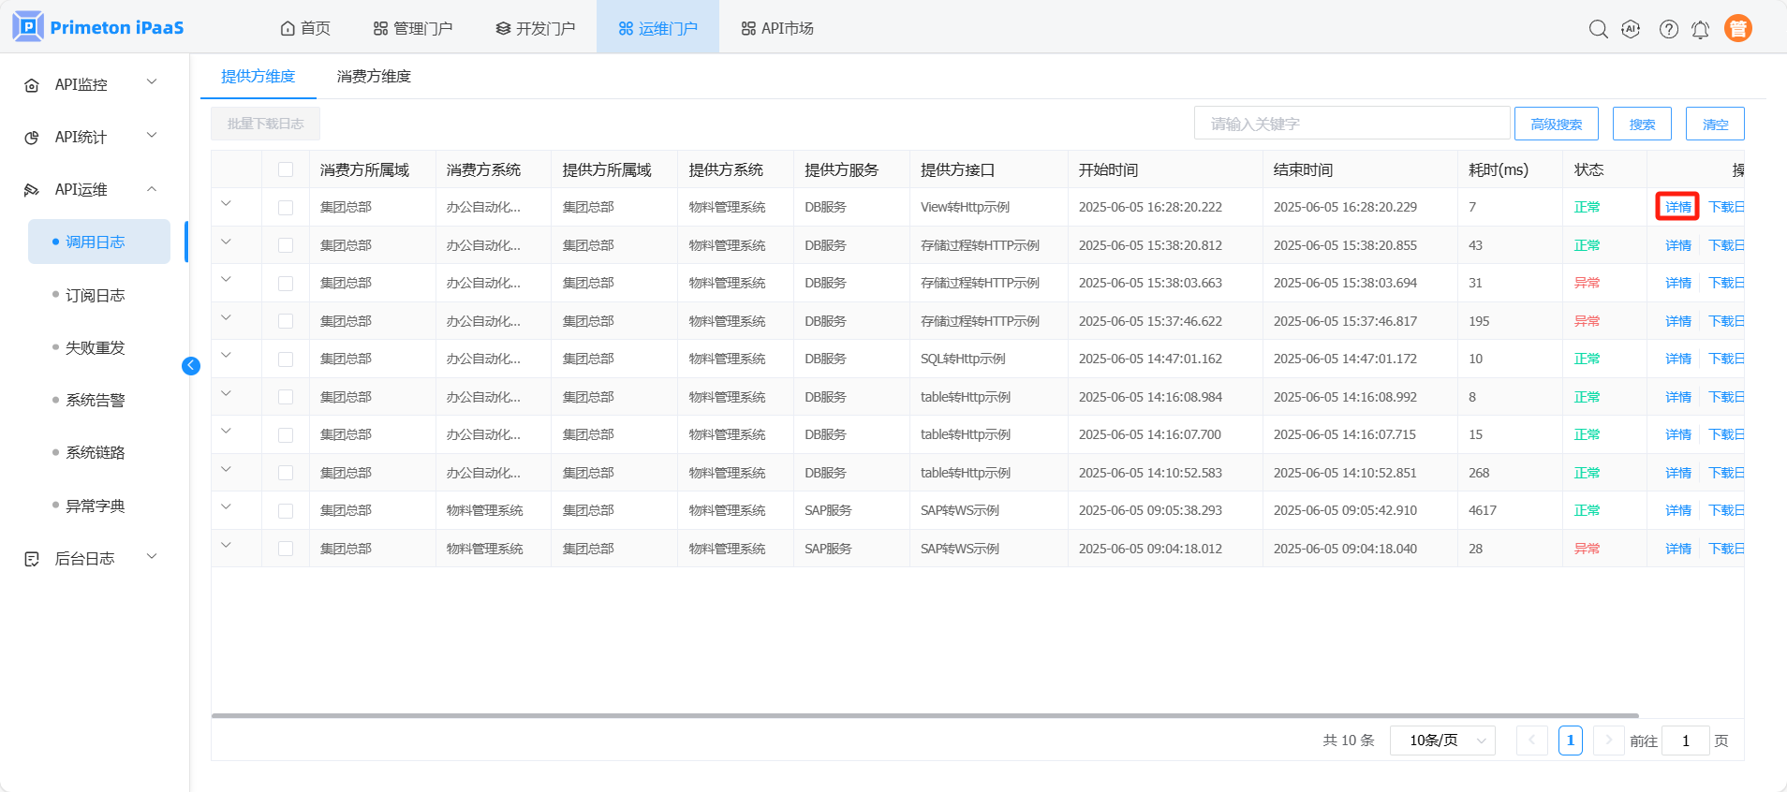Click the Primeton iPaaS logo

[98, 27]
